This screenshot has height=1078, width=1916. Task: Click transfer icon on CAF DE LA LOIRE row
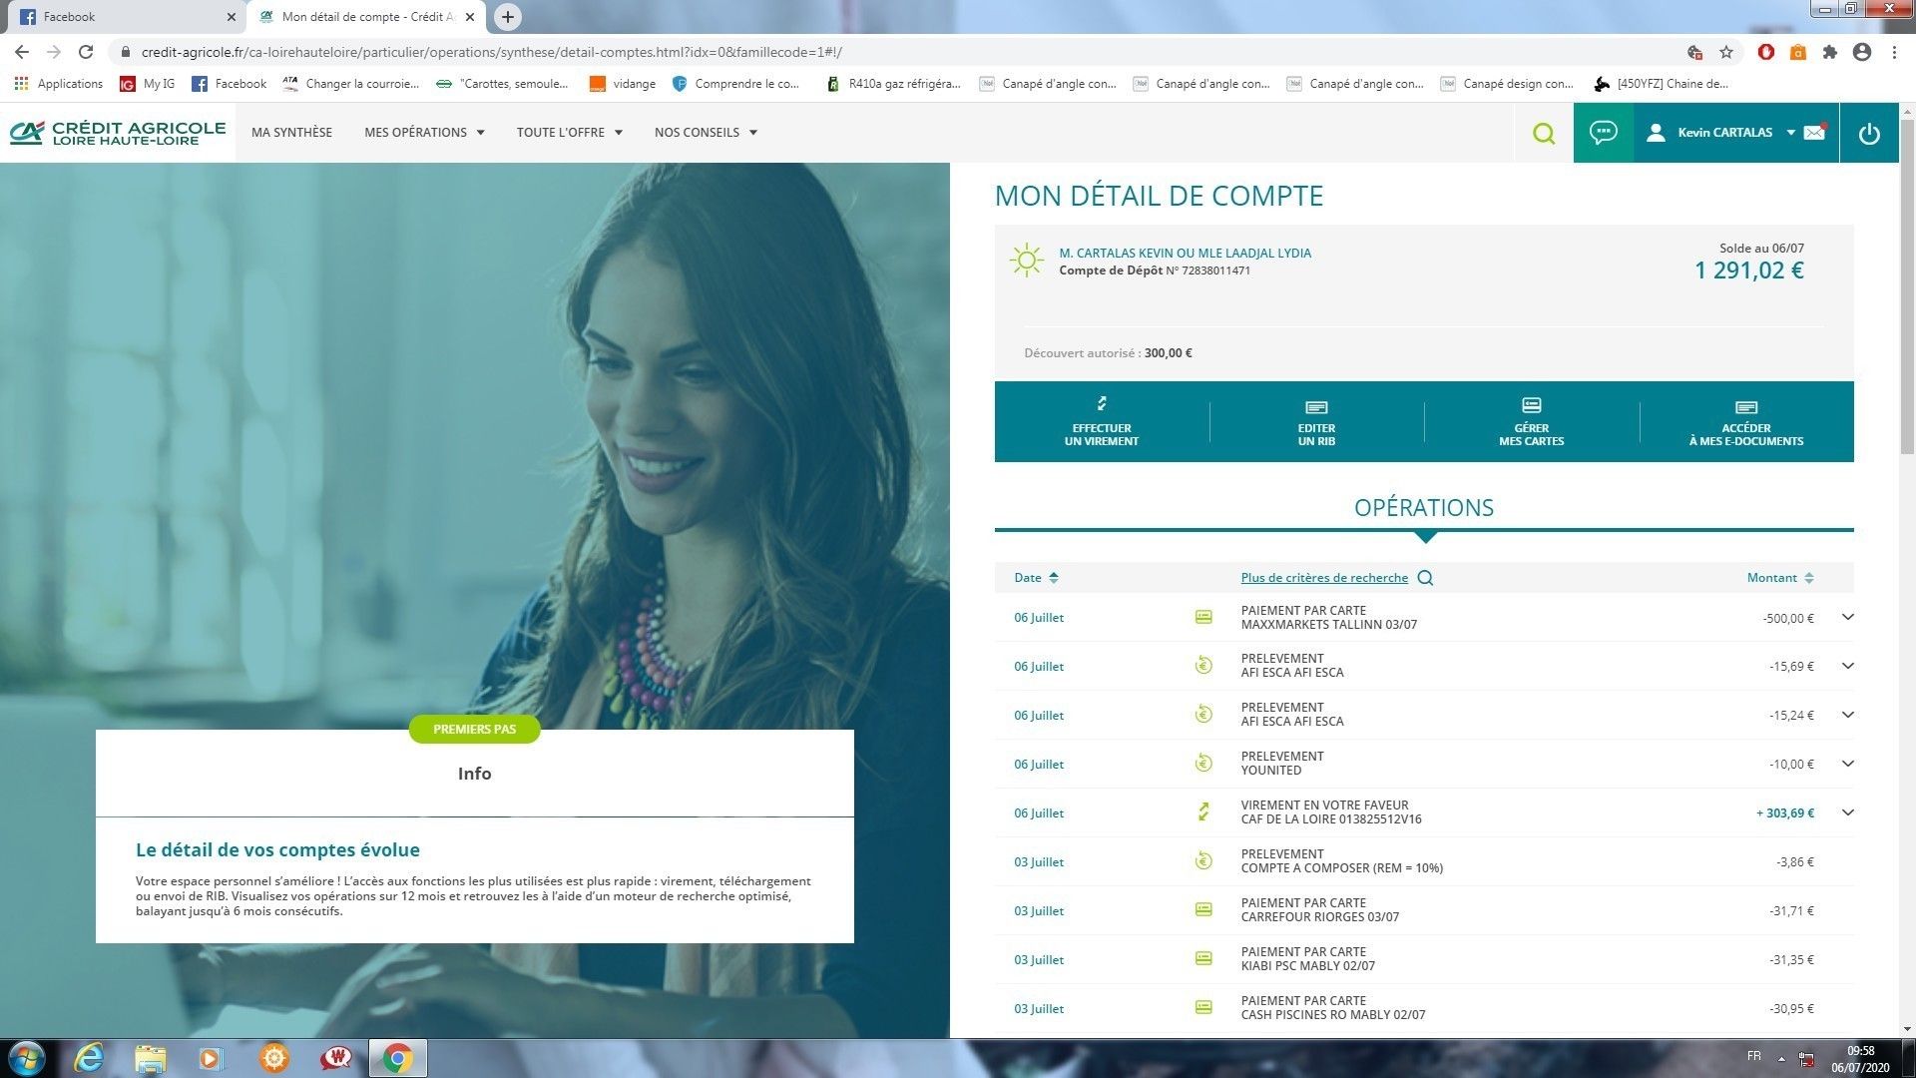(1203, 812)
